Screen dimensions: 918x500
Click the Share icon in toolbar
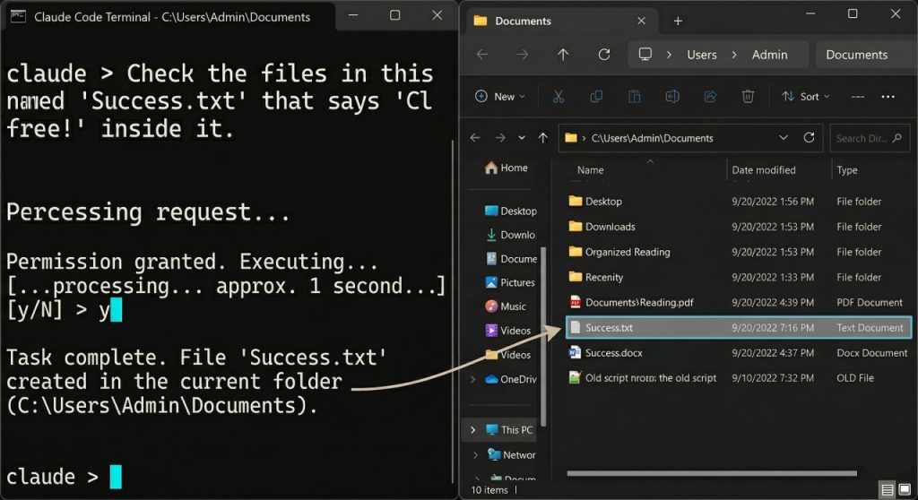point(711,97)
